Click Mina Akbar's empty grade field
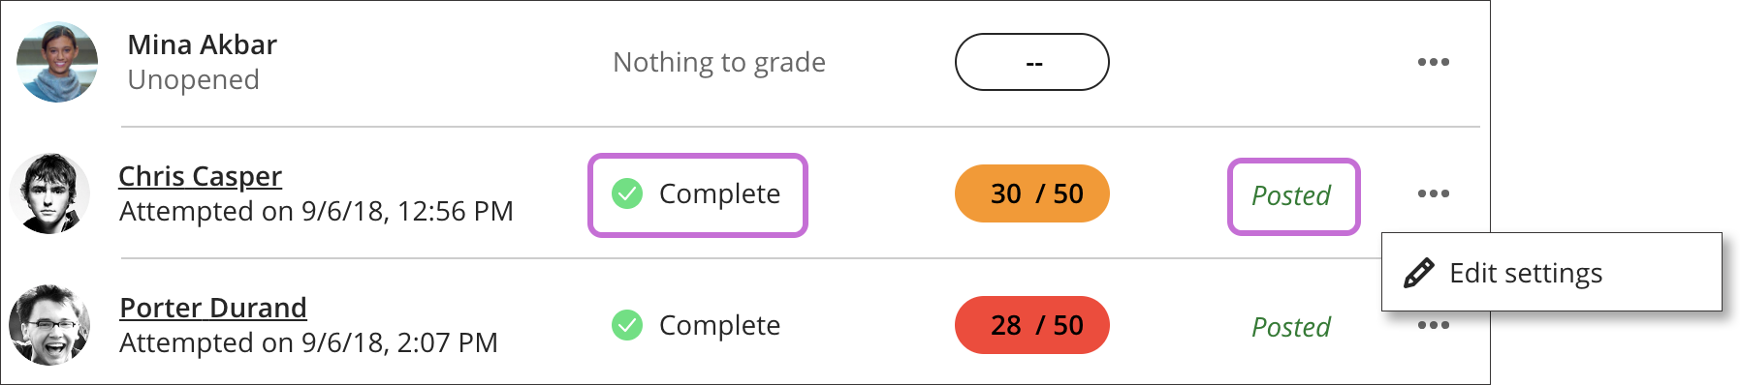This screenshot has height=385, width=1740. pos(1032,62)
